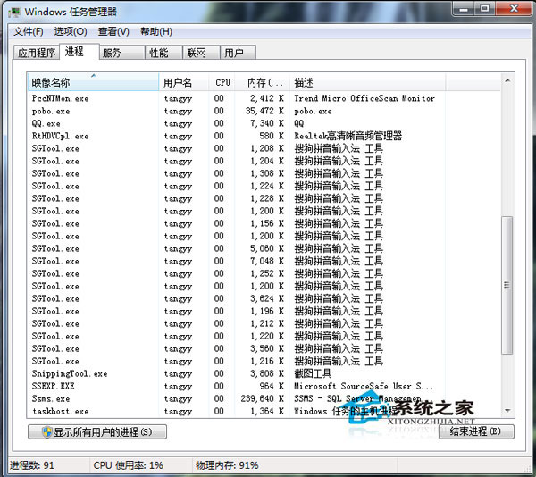Select SGTool.exe row with 1,228 K

[264, 198]
